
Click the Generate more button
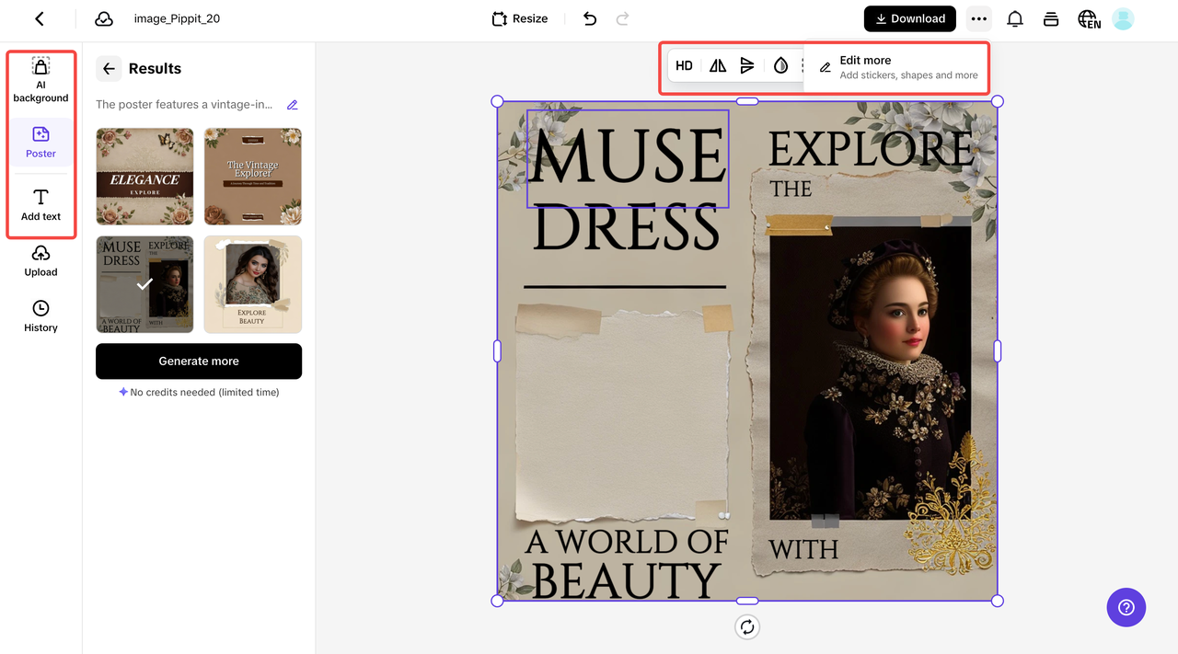[x=199, y=361]
